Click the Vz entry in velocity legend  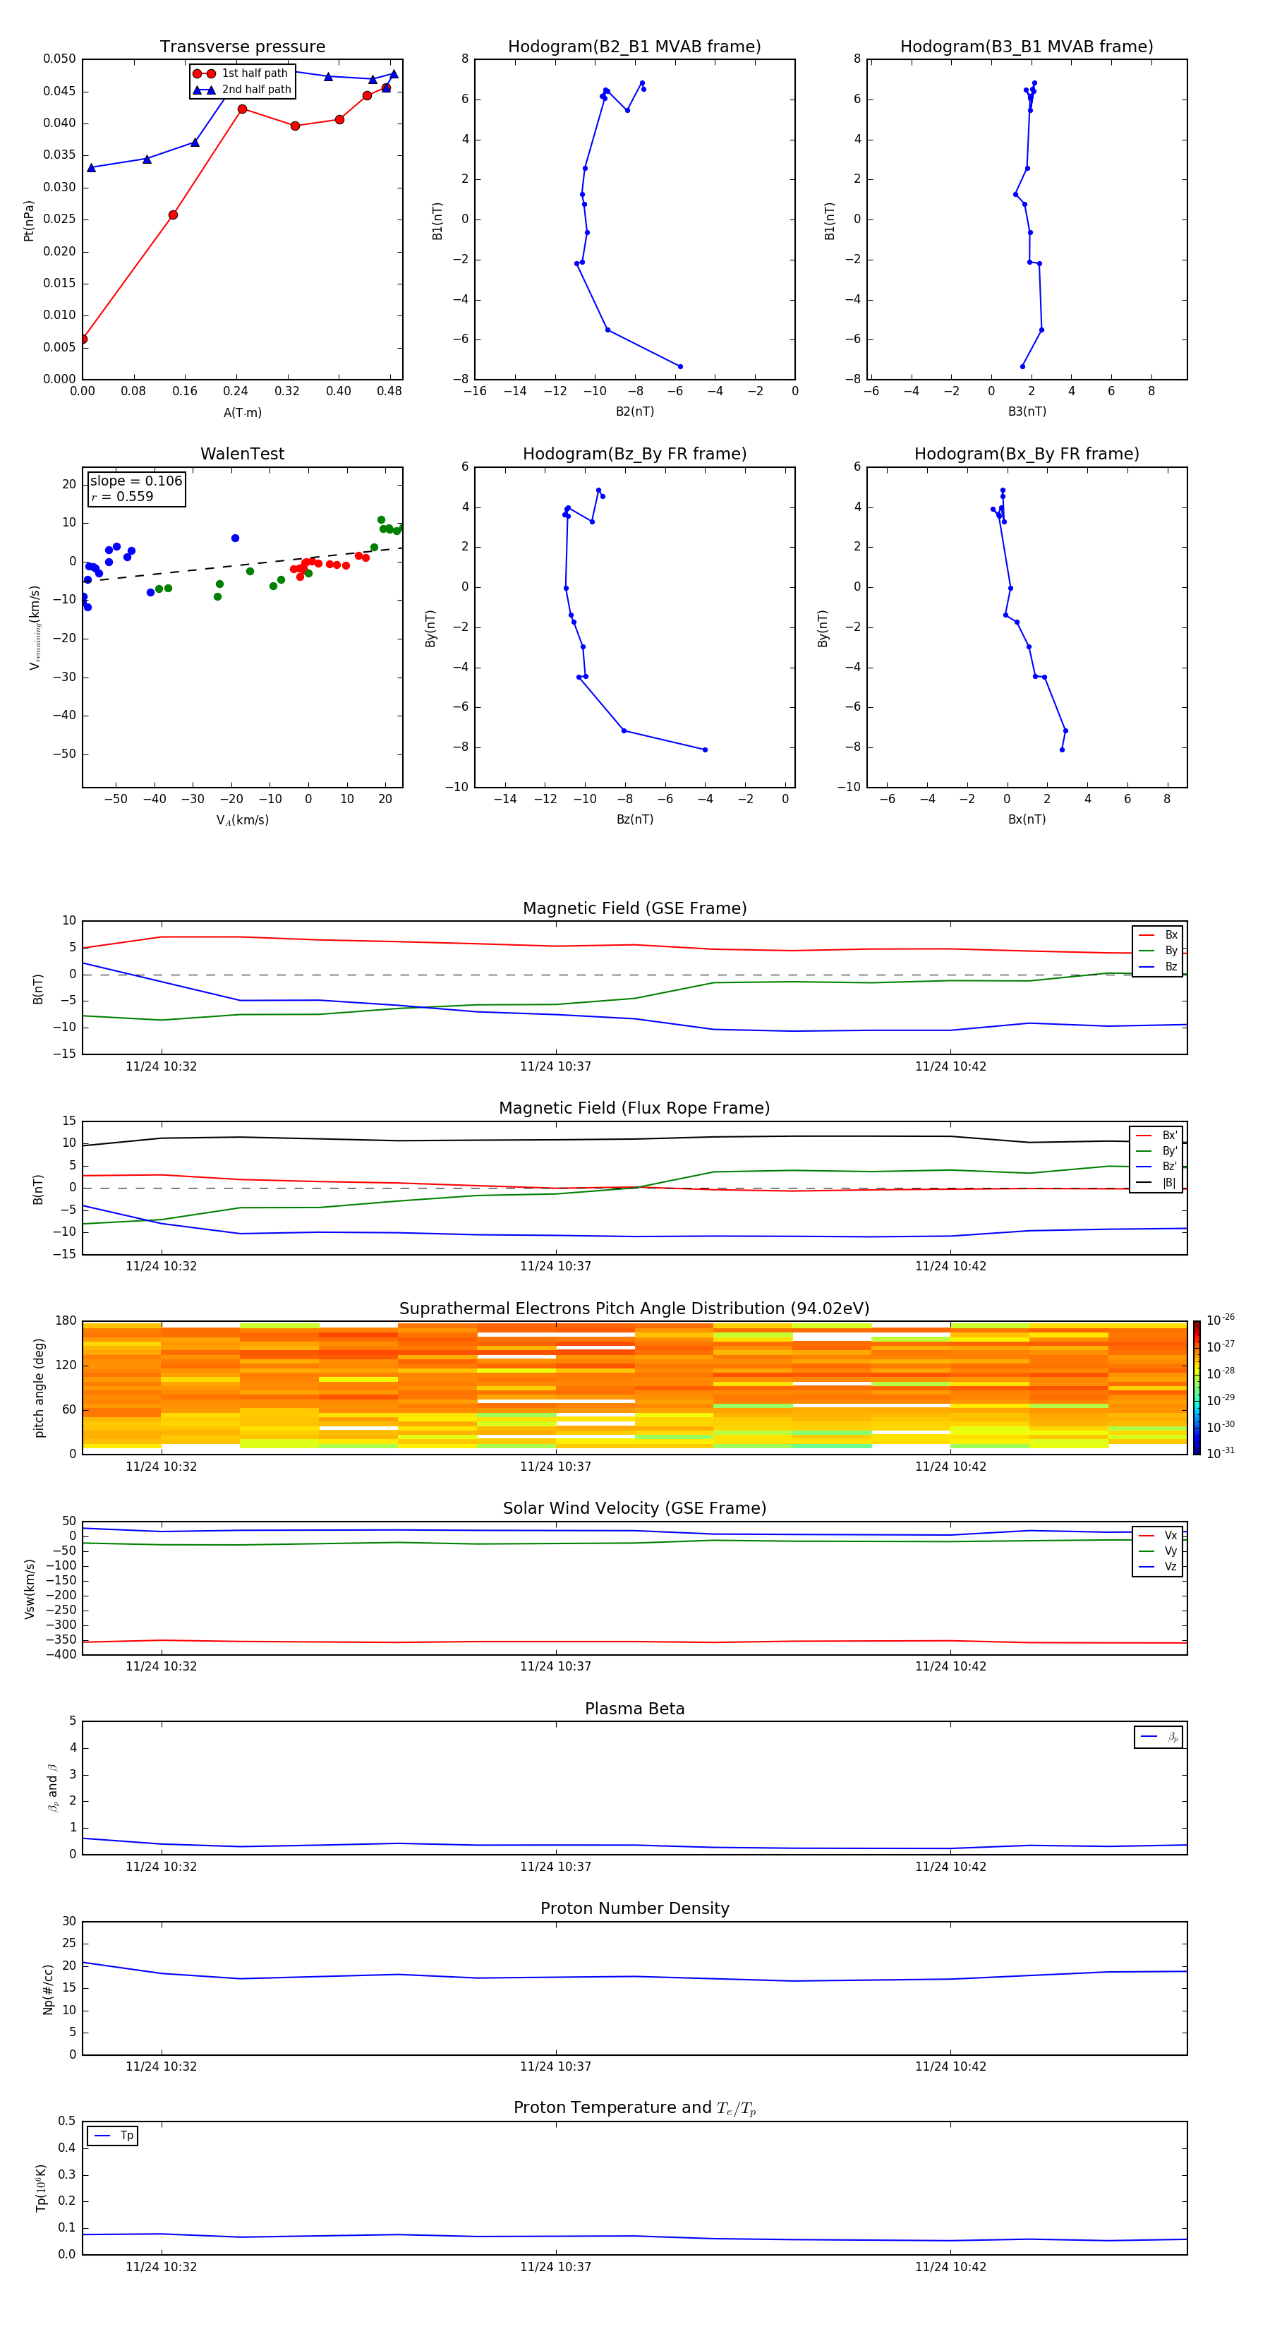point(1158,1567)
